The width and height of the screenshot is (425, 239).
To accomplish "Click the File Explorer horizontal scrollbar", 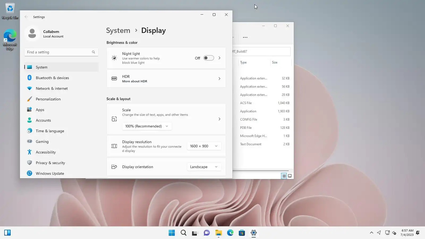I will click(x=261, y=171).
